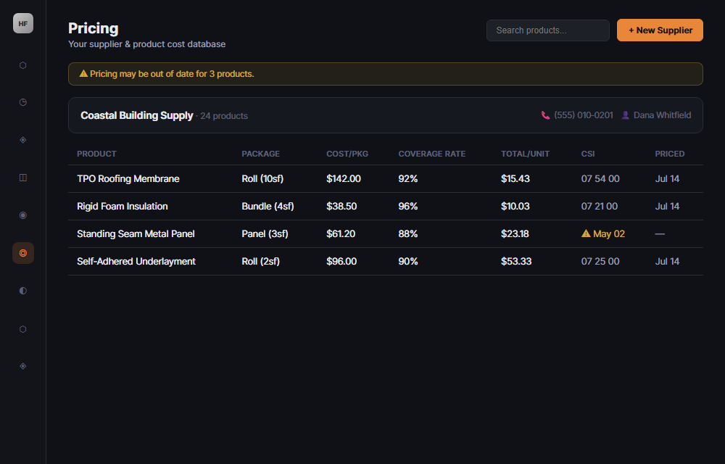
Task: Add a supplier with + New Supplier
Action: coord(660,30)
